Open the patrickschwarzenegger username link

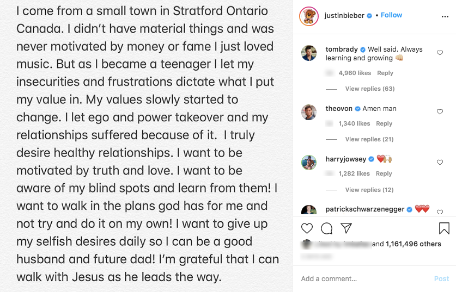pos(365,209)
